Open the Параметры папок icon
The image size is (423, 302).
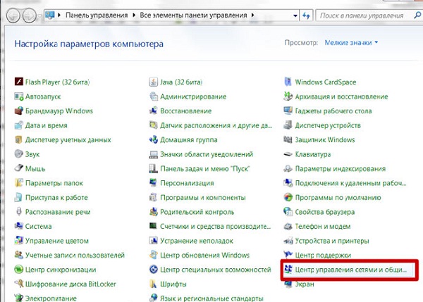tap(18, 183)
